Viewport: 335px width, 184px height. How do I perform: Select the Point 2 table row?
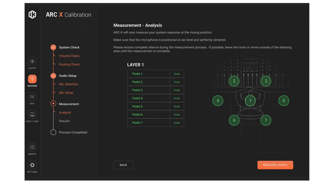point(155,82)
